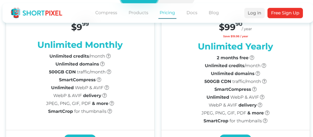This screenshot has height=137, width=313.
Task: Open help icon for SmartCrop for thumbnails in Monthly plan
Action: tap(110, 111)
